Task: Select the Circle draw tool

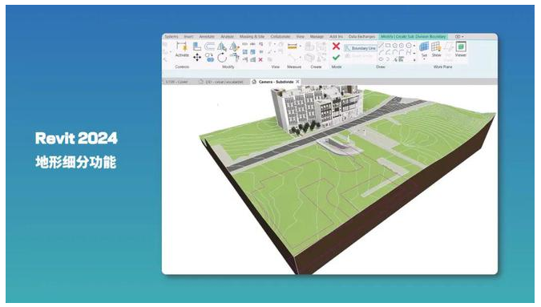Action: pos(409,46)
